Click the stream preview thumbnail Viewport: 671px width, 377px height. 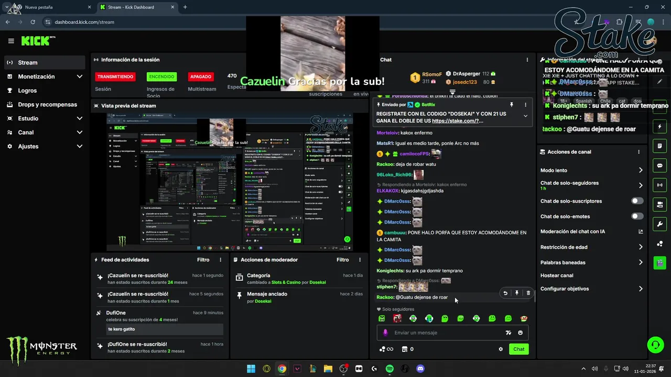(230, 181)
